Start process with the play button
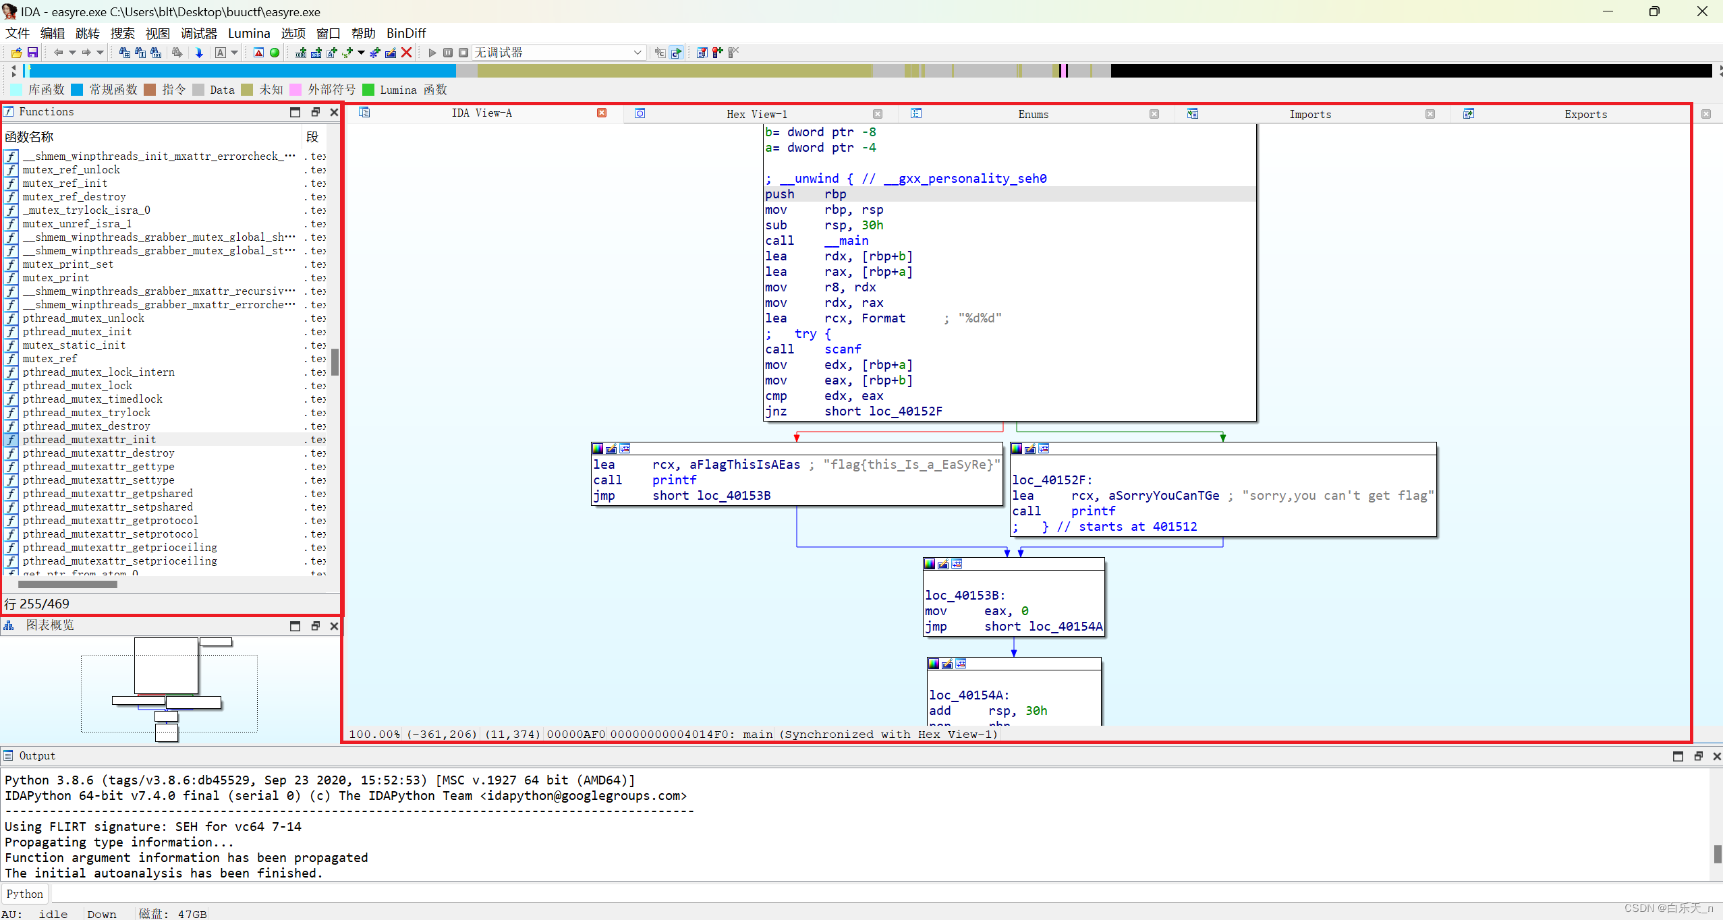The height and width of the screenshot is (920, 1723). 432,53
